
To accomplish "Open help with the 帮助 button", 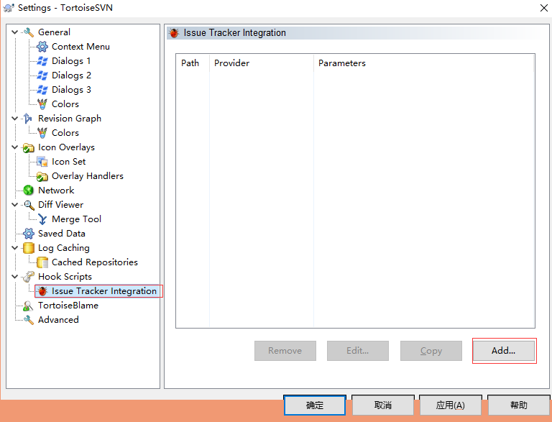I will (x=518, y=405).
